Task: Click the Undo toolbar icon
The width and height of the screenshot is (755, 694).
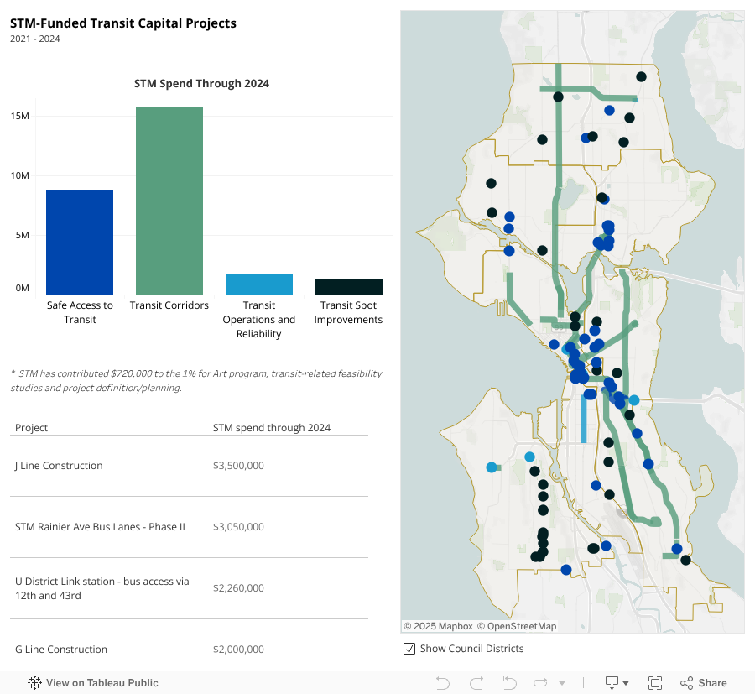Action: (442, 682)
